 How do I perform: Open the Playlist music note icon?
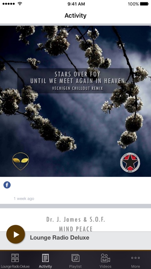(75, 258)
